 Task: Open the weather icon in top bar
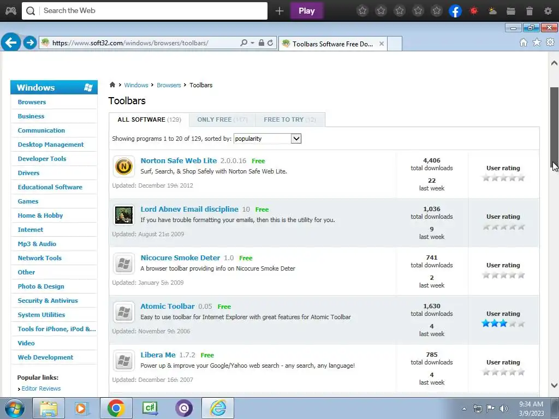coord(492,11)
